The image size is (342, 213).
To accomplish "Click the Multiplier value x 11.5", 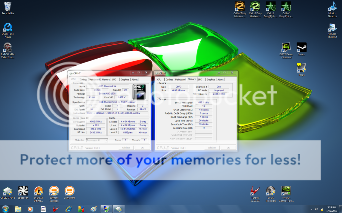I will [96, 125].
